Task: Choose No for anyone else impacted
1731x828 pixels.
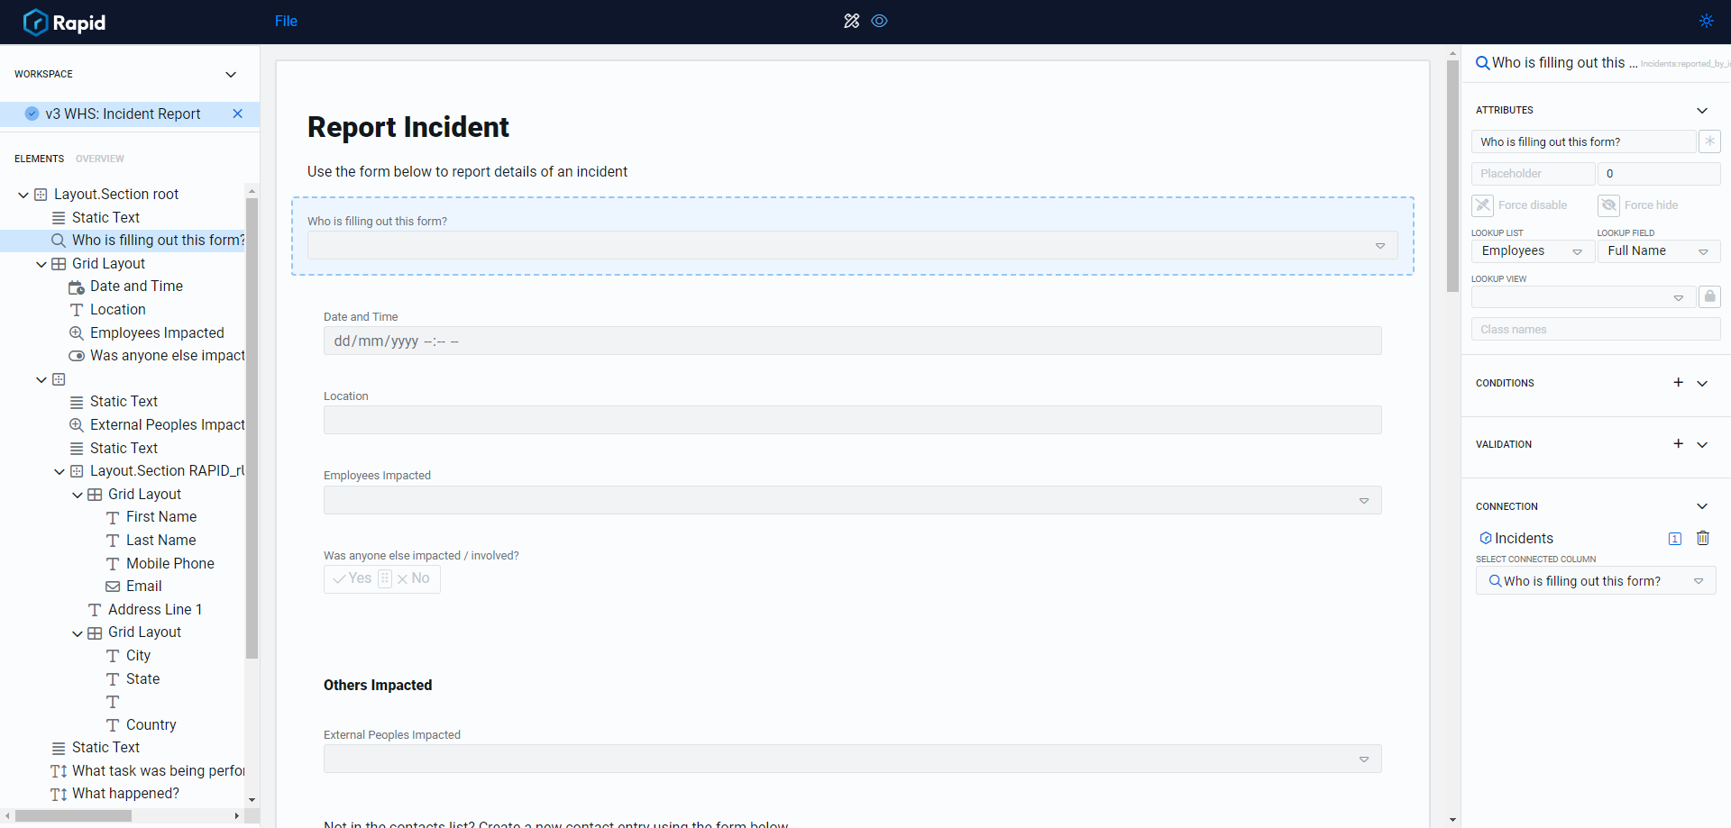Action: point(414,578)
